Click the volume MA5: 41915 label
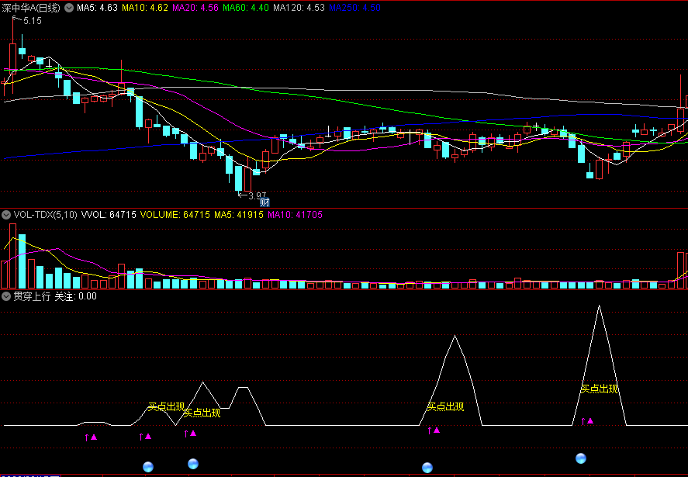Image resolution: width=688 pixels, height=477 pixels. [239, 215]
